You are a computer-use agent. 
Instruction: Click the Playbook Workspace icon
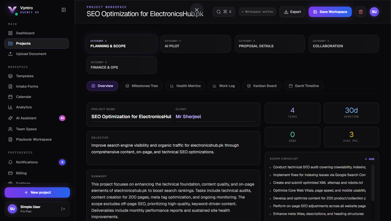pos(10,139)
